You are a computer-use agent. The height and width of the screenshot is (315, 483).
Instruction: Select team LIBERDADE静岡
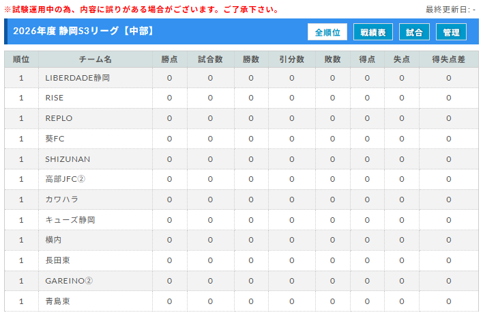77,78
